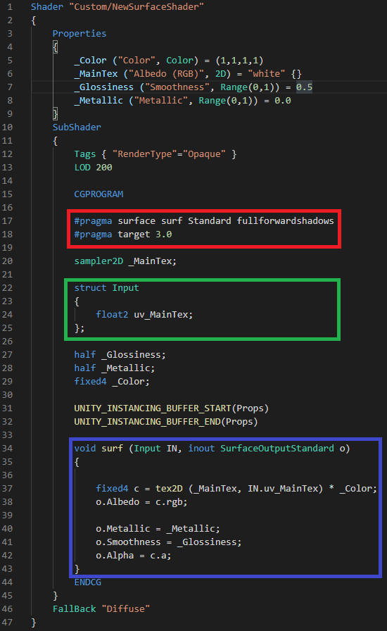Click the o.Albedo = c.rgb; line

click(x=141, y=502)
